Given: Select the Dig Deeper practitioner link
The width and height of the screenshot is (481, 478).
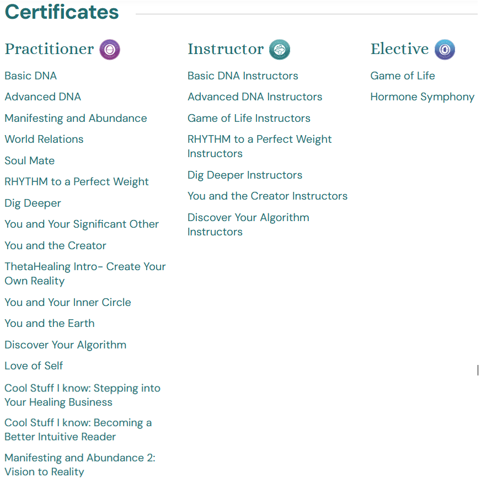Looking at the screenshot, I should 33,203.
